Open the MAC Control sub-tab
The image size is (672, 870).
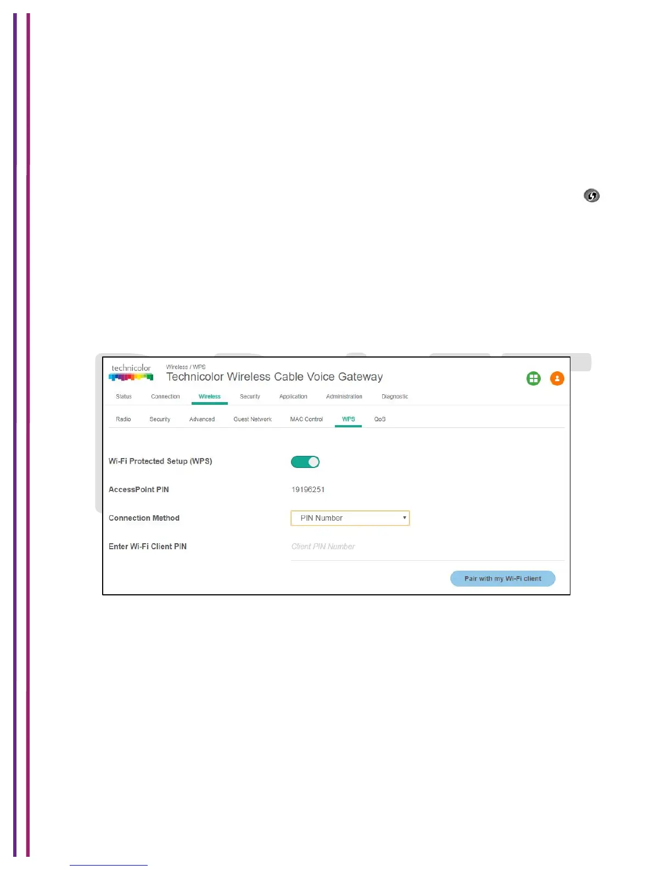(306, 419)
